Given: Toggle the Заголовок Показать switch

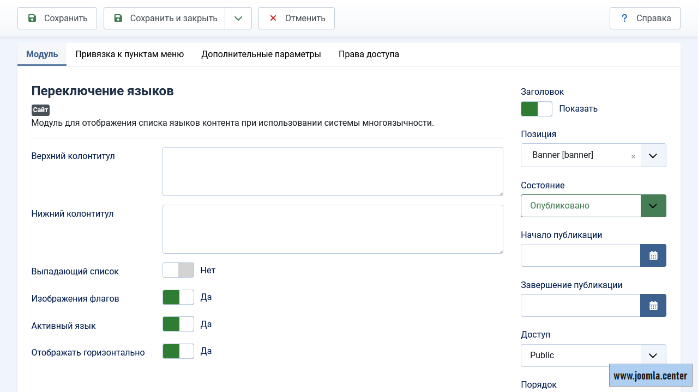Looking at the screenshot, I should pos(536,109).
